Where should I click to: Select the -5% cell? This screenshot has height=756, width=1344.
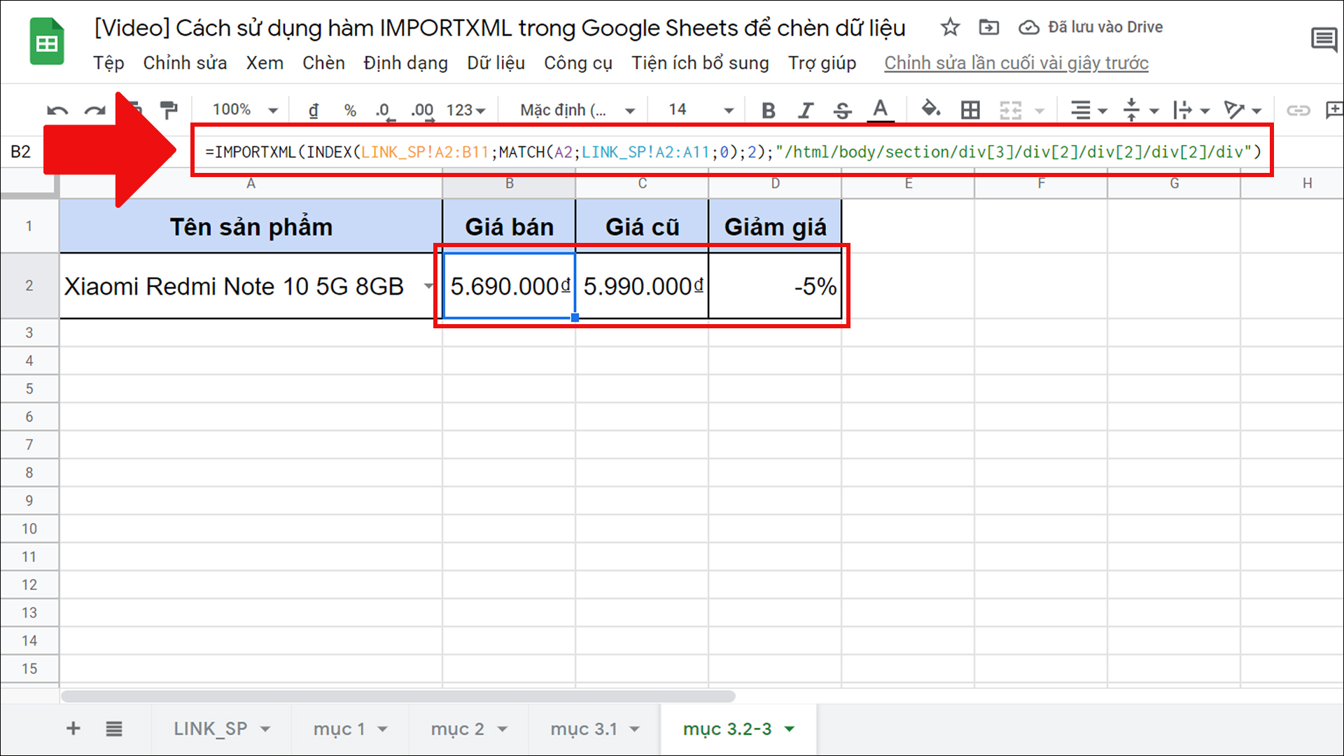pyautogui.click(x=775, y=286)
